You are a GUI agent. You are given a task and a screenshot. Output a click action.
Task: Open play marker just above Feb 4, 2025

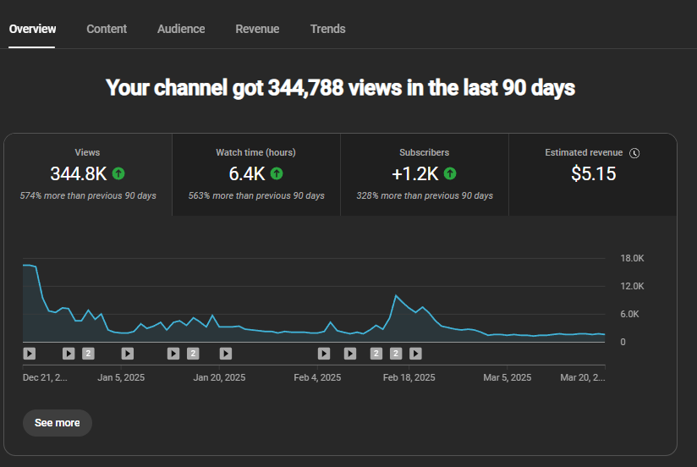point(324,354)
